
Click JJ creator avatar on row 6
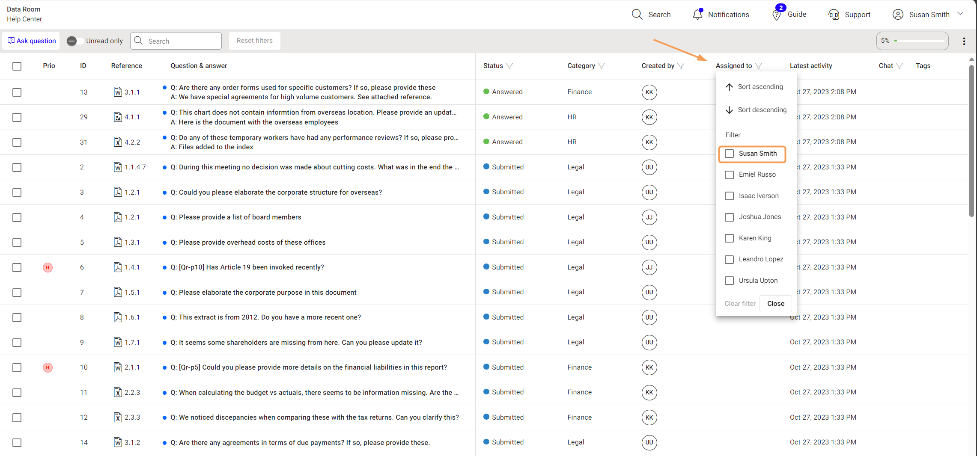point(649,267)
